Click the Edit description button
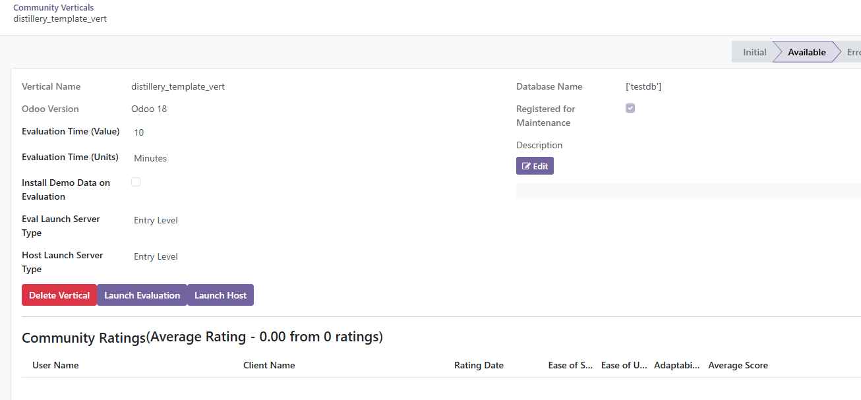 tap(535, 166)
